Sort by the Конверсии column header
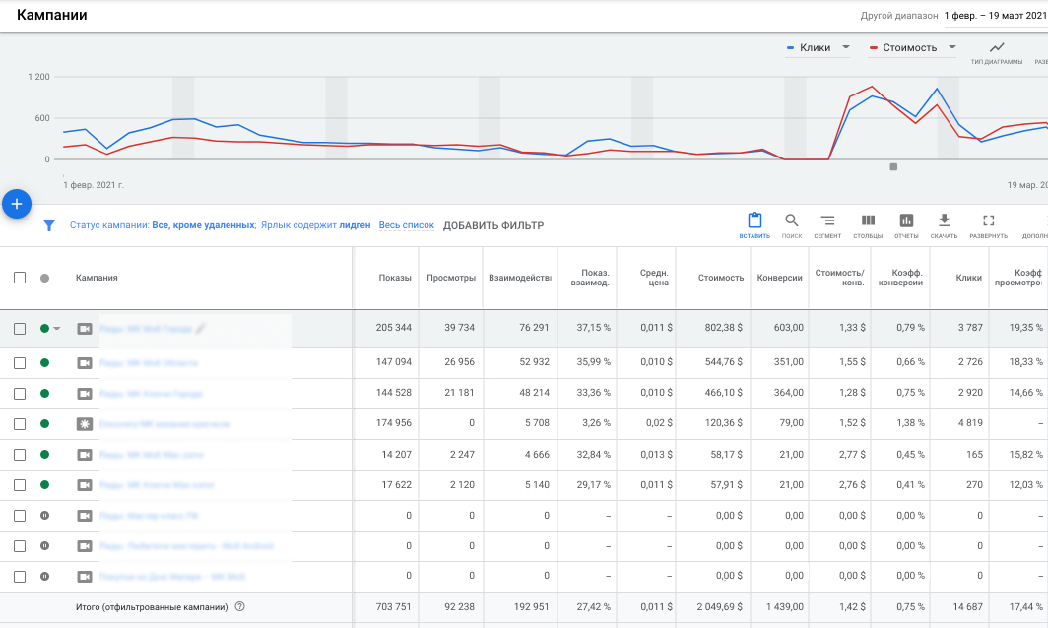The height and width of the screenshot is (628, 1048). (x=779, y=278)
